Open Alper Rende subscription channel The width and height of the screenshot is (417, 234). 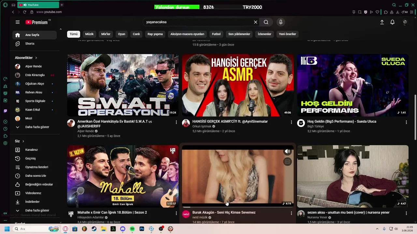pyautogui.click(x=35, y=66)
